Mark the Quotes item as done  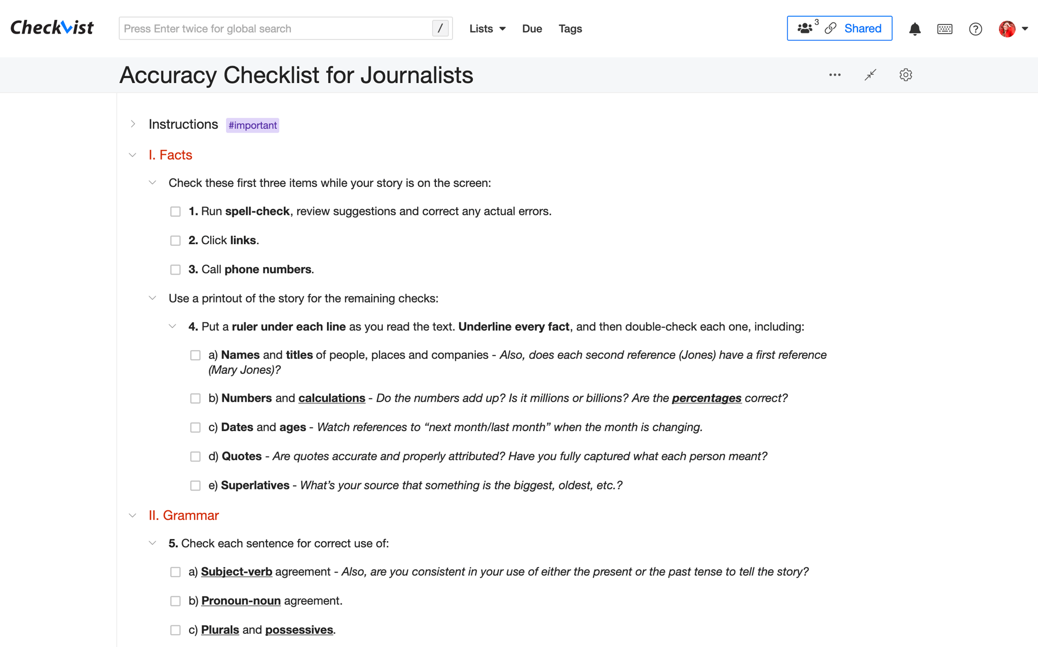coord(195,456)
